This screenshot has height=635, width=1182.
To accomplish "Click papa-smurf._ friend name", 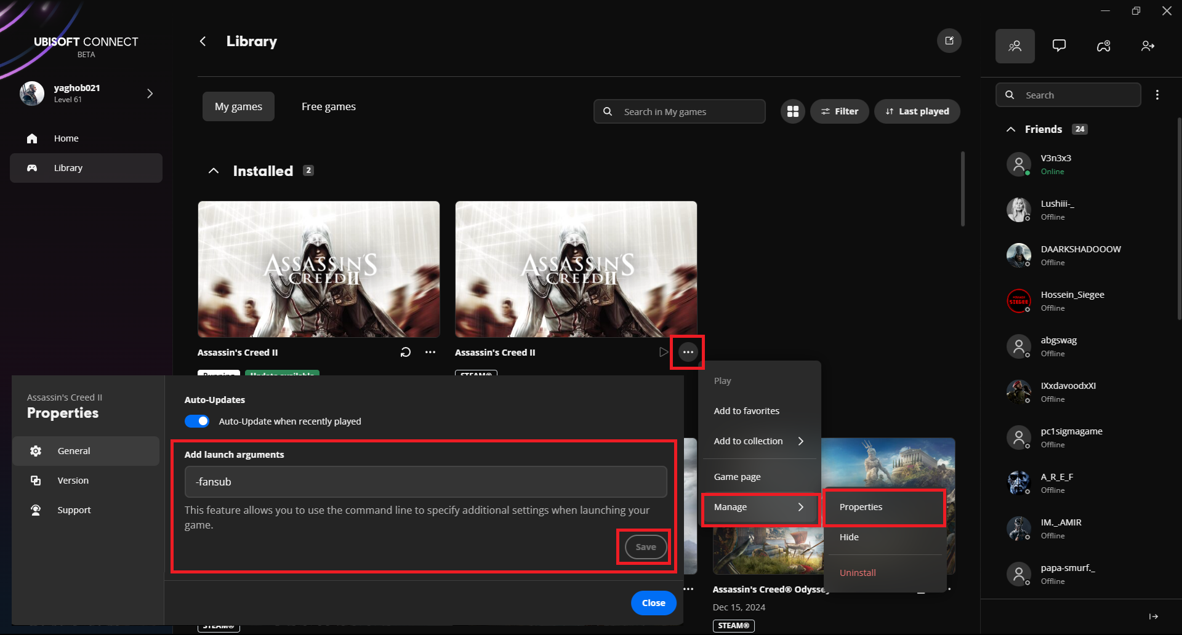I will (1067, 568).
